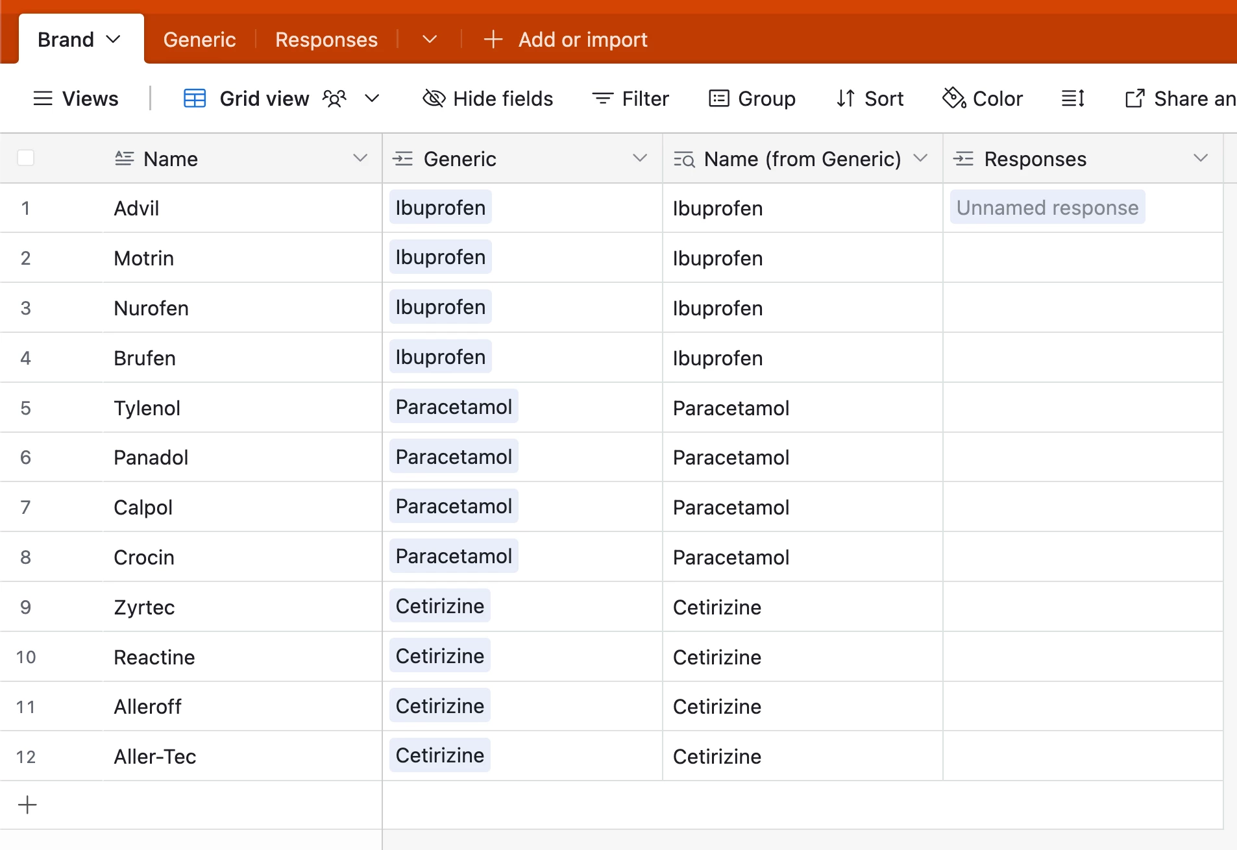Image resolution: width=1237 pixels, height=850 pixels.
Task: Click the Filter button
Action: coord(630,99)
